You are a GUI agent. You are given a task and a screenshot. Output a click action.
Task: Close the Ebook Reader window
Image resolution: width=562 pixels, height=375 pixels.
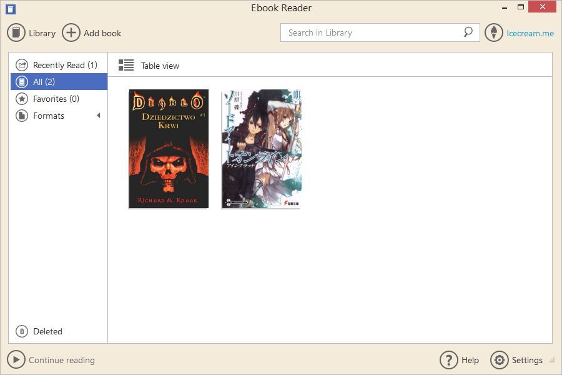tap(542, 7)
